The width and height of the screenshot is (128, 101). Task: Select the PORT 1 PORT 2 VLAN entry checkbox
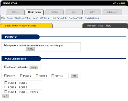[x=6, y=82]
